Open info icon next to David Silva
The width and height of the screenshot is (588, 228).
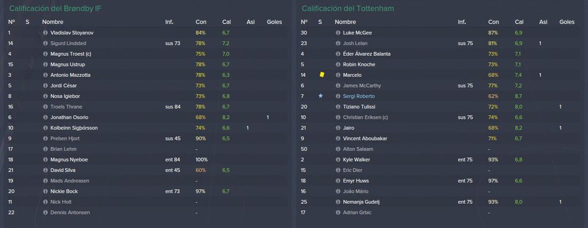45,170
